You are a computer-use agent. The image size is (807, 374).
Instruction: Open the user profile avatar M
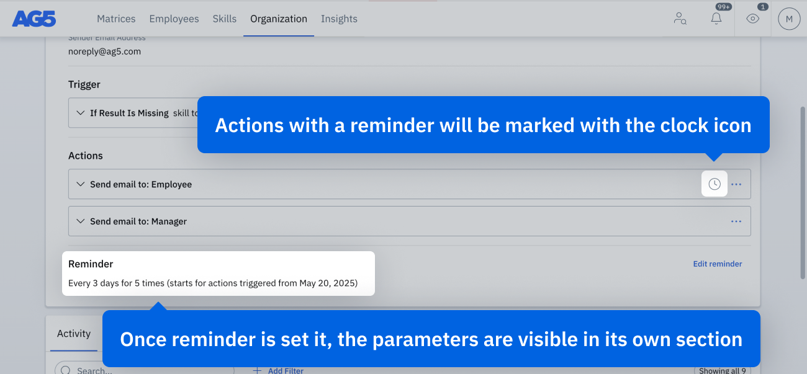[789, 19]
